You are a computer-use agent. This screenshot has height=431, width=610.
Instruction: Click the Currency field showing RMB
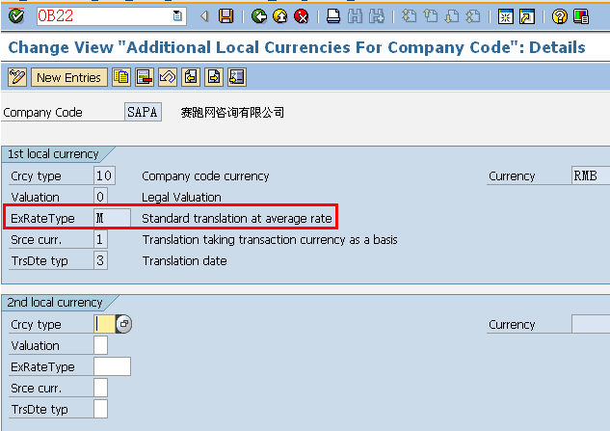[x=591, y=175]
